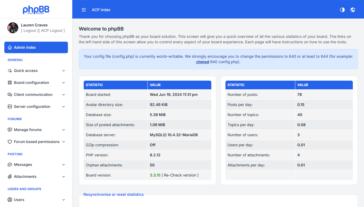Screen dimensions: 364x207
Task: Expand the Users menu chevron
Action: tap(64, 200)
